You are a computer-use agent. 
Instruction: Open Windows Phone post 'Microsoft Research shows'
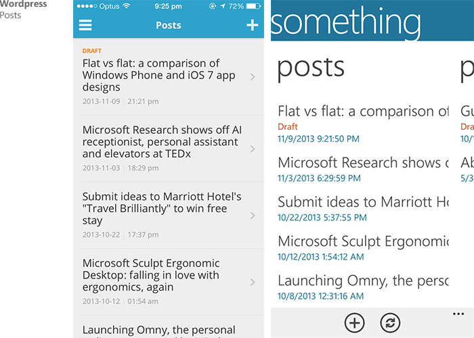tap(364, 163)
